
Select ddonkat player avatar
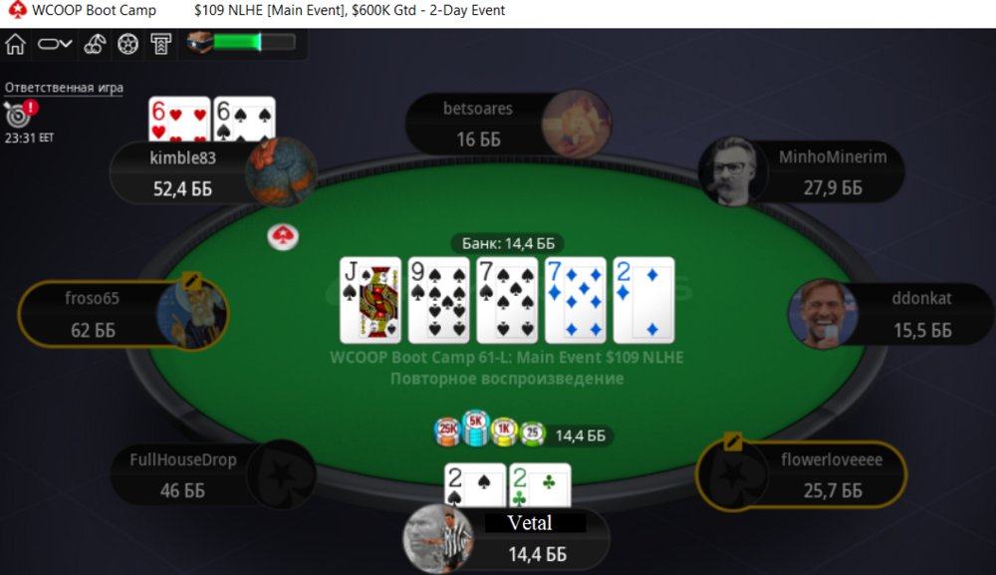pos(824,314)
